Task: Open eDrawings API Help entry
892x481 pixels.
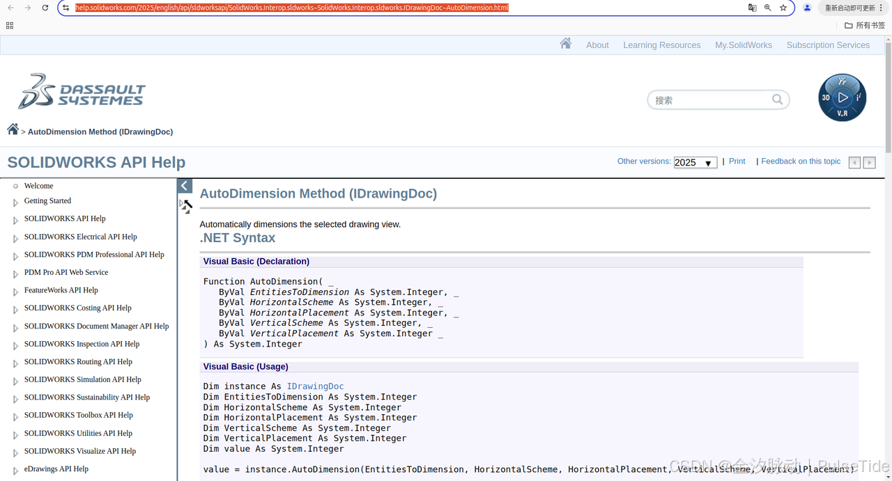Action: (x=56, y=468)
